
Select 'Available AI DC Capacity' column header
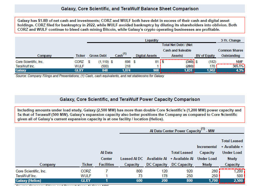pyautogui.click(x=157, y=162)
